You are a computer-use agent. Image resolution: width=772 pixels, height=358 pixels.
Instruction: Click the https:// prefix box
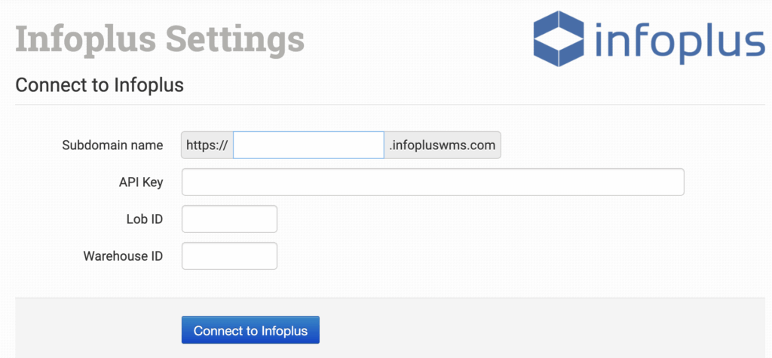pos(207,145)
